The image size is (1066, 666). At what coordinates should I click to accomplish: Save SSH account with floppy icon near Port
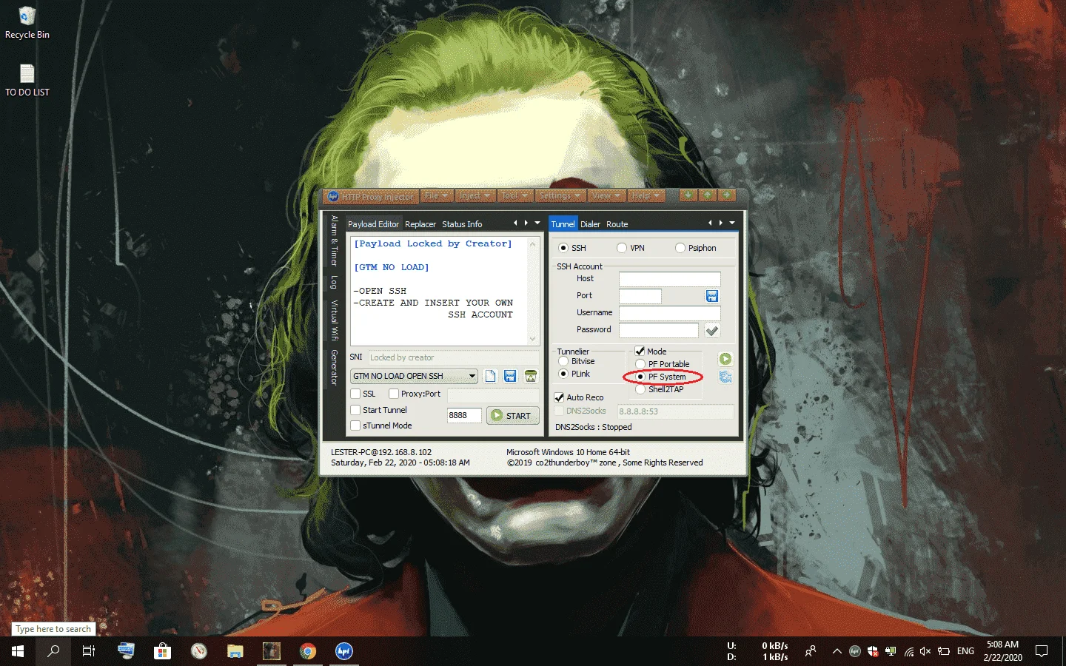tap(712, 296)
